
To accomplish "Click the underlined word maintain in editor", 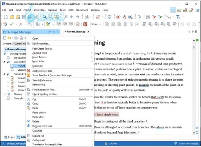I will click(144, 85).
